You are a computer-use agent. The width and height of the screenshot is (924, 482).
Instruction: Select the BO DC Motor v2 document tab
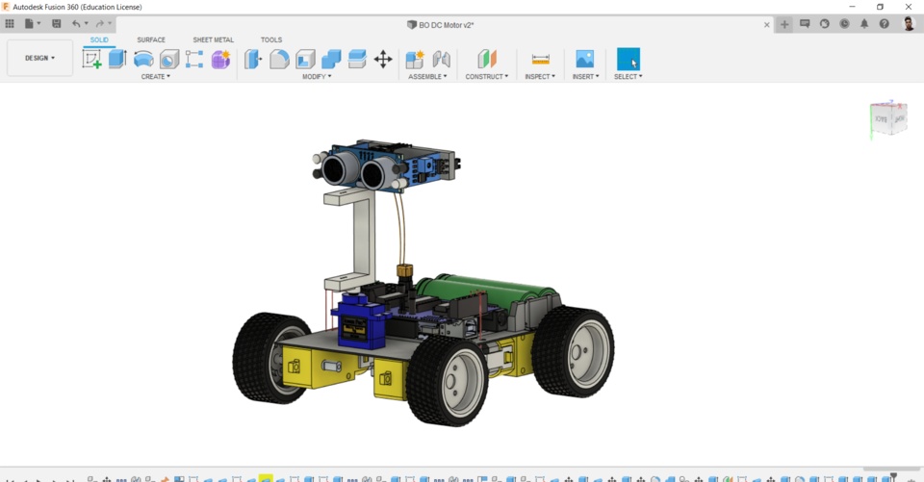click(x=440, y=25)
